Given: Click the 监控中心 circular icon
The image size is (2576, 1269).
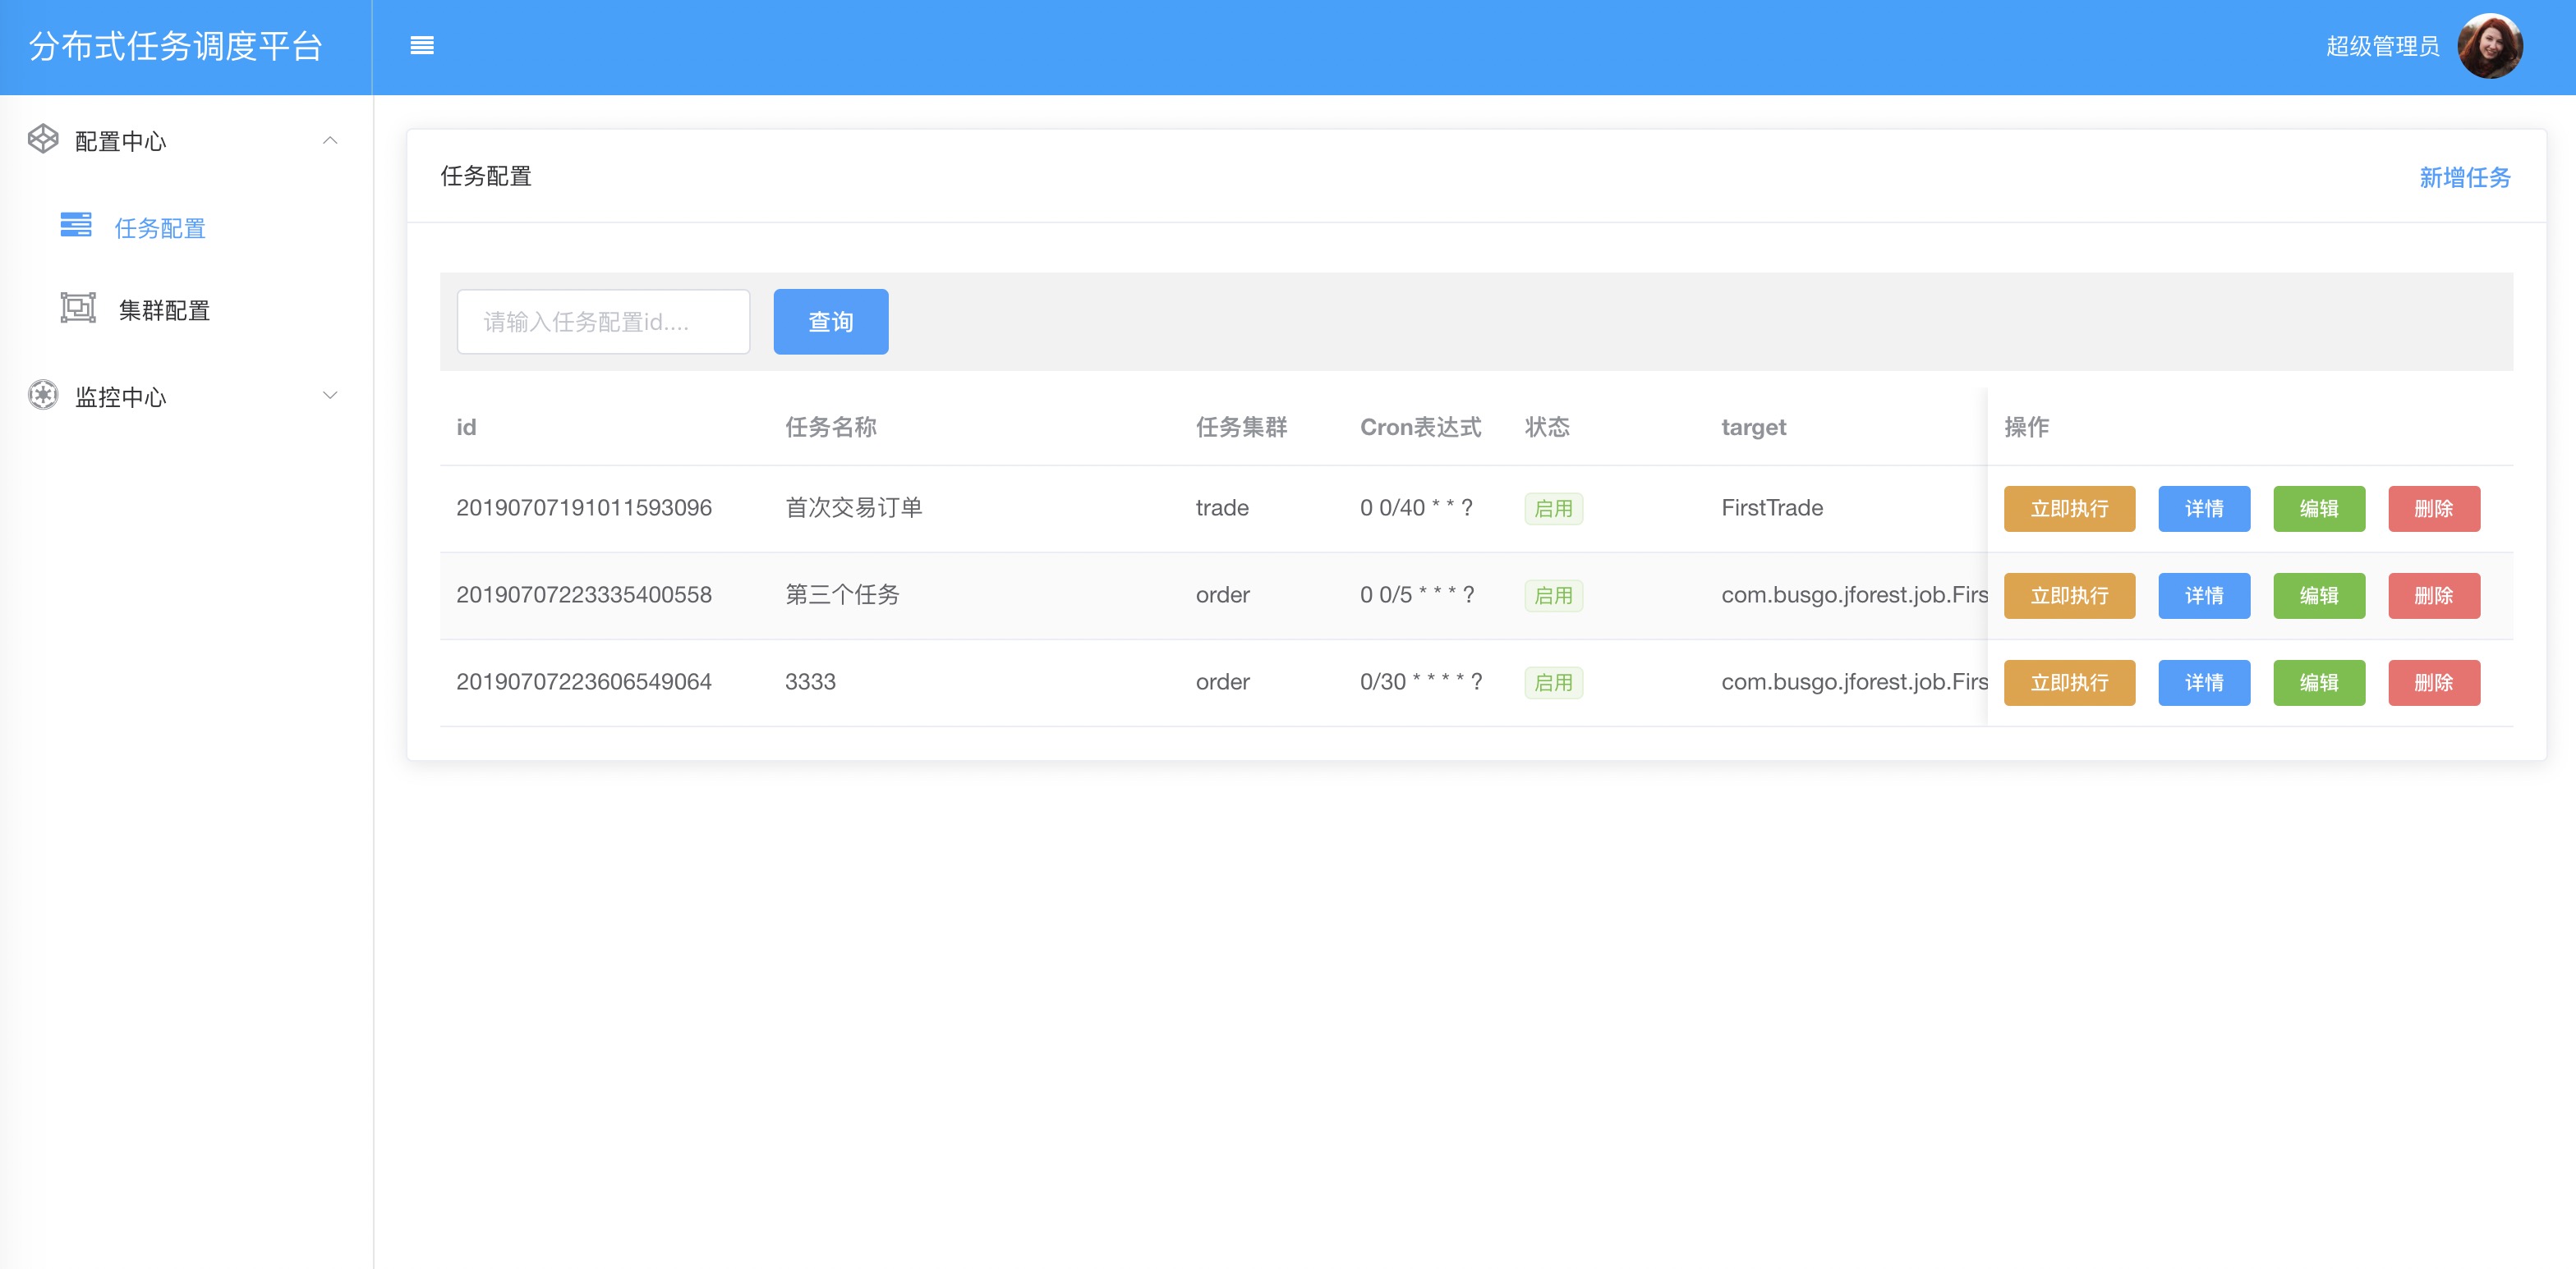Looking at the screenshot, I should click(43, 396).
